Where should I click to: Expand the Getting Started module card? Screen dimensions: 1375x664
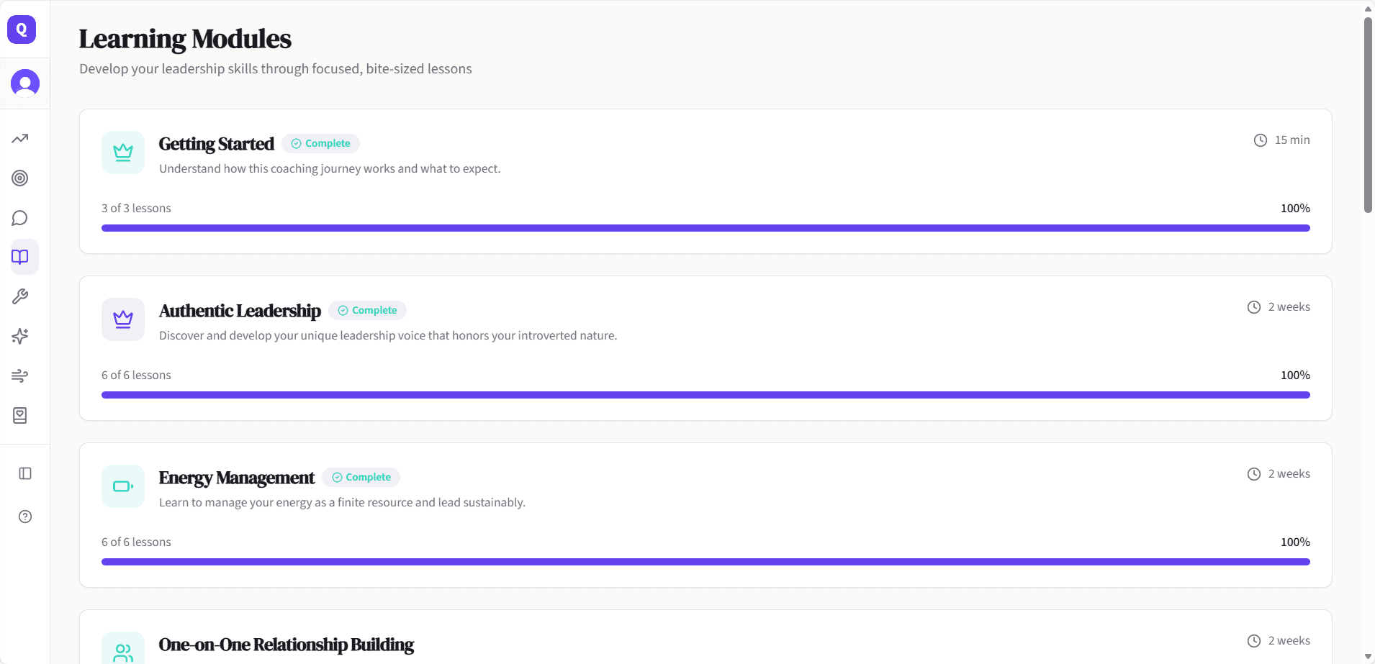click(705, 180)
